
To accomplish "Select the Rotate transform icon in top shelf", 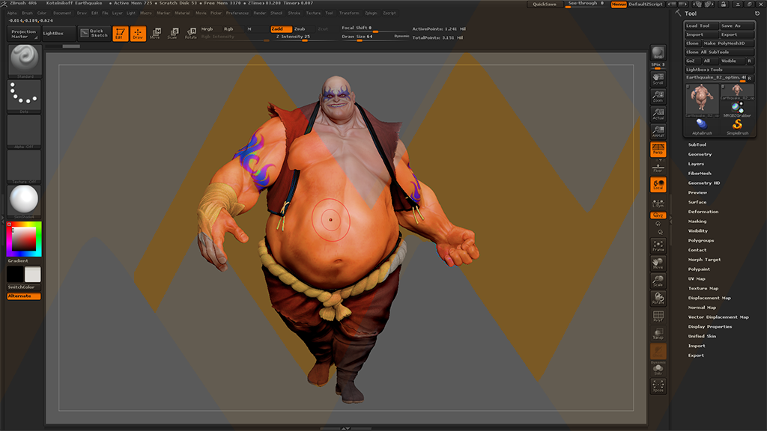I will point(191,33).
